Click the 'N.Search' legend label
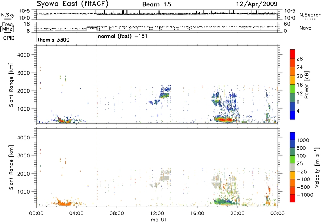This screenshot has height=222, width=321. (310, 15)
